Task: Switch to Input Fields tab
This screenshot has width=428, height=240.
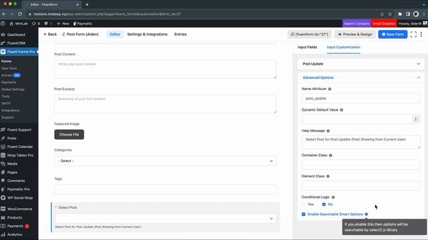Action: [x=307, y=47]
